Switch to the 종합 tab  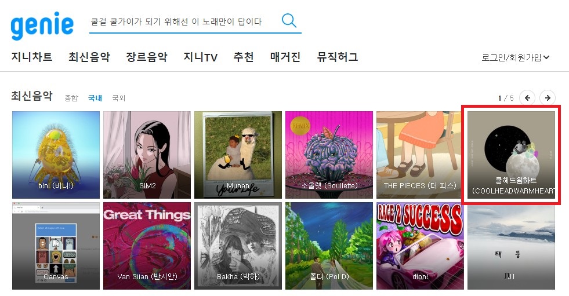point(71,98)
